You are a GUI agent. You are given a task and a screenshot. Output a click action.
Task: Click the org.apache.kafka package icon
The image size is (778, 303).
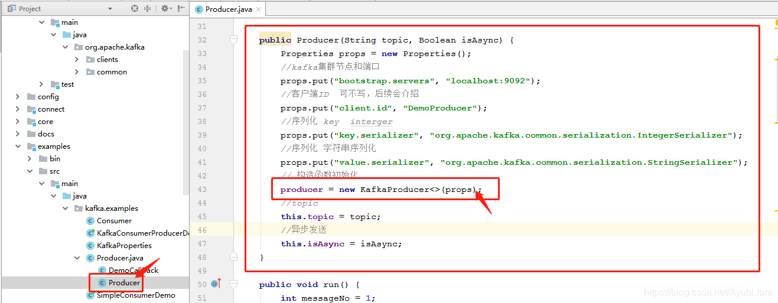pyautogui.click(x=79, y=47)
